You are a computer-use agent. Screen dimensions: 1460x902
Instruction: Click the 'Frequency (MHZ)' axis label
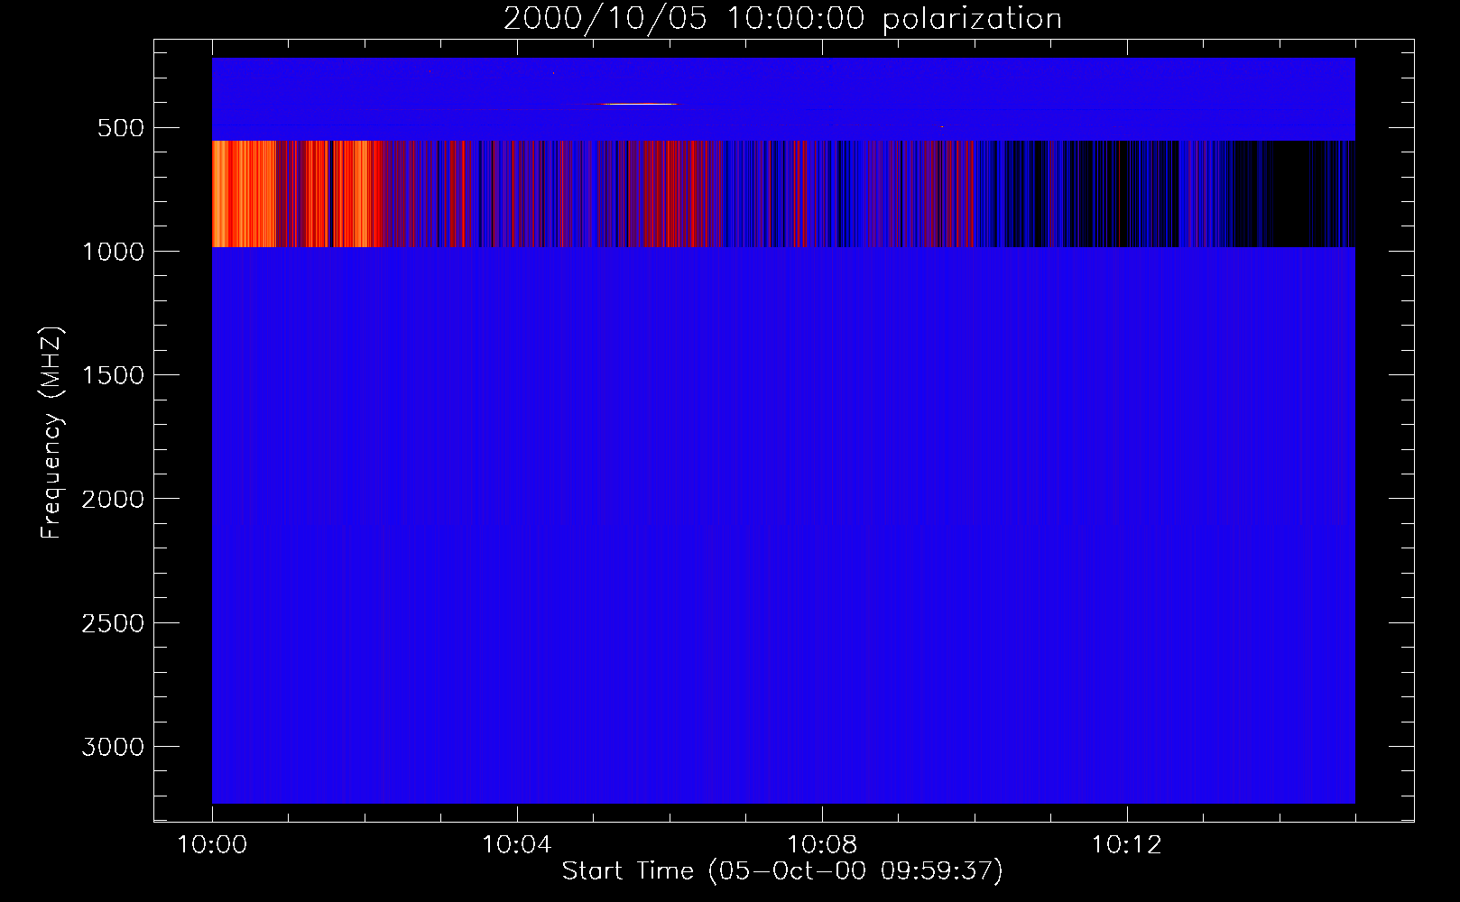pos(52,433)
